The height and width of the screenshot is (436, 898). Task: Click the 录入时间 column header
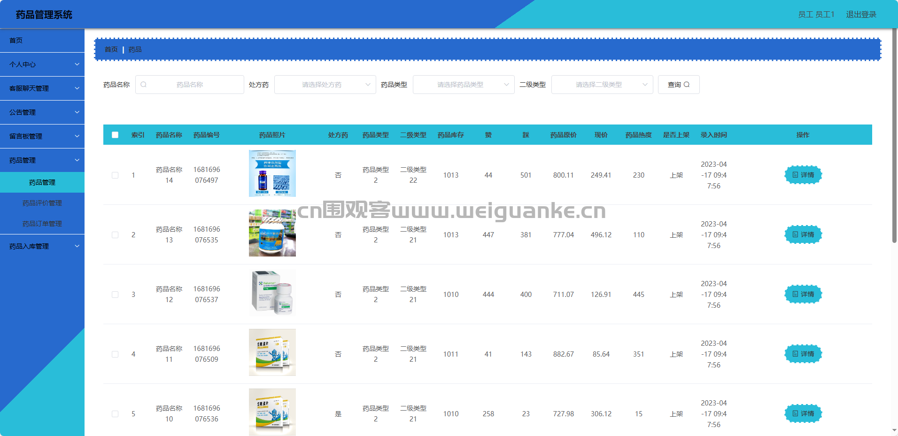(714, 135)
